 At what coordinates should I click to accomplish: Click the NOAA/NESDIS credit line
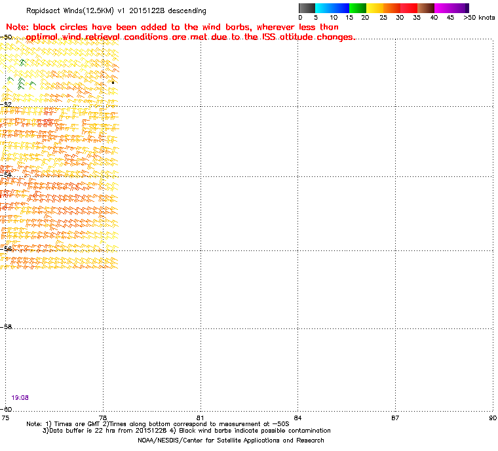[231, 441]
